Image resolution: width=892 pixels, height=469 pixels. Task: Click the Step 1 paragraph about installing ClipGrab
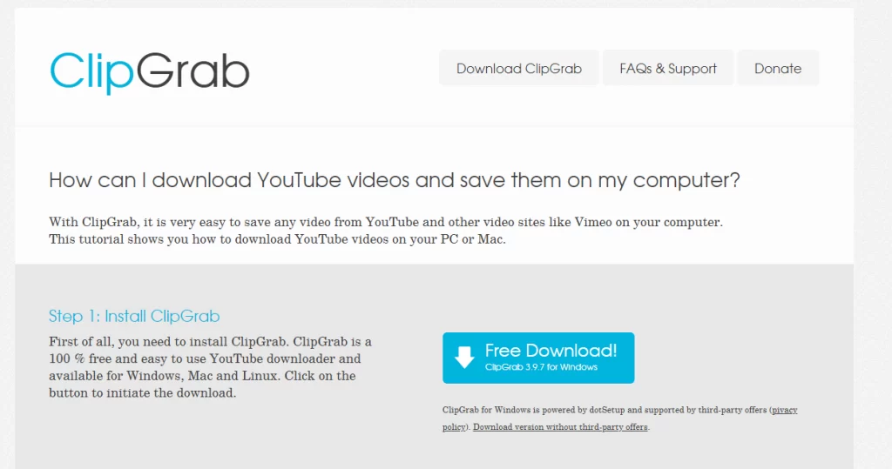pyautogui.click(x=210, y=367)
